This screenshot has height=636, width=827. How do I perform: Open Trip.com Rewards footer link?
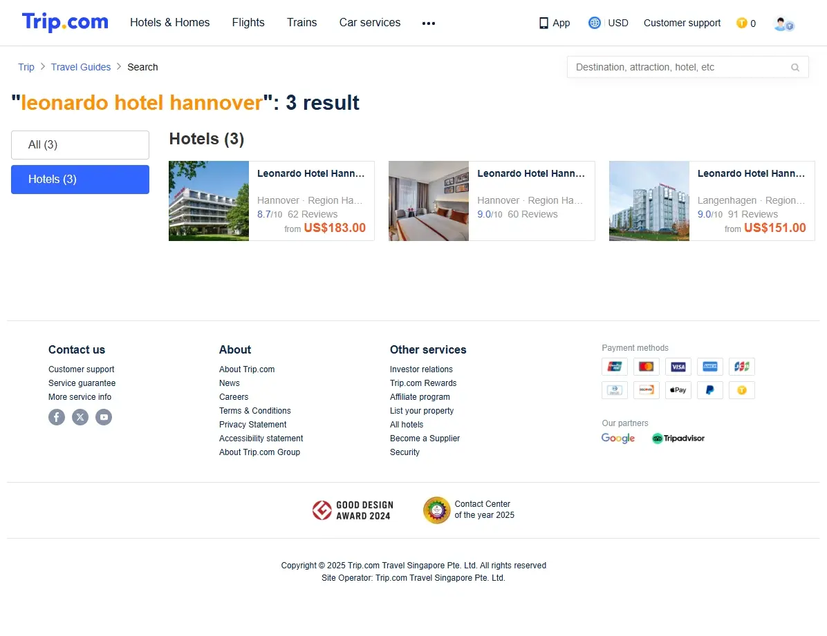coord(423,383)
